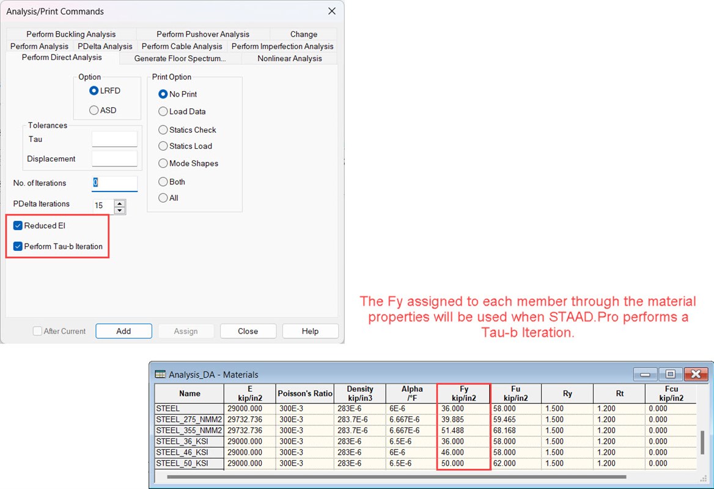Switch to Perform Buckling Analysis tab
Viewport: 714px width, 489px height.
[x=71, y=34]
